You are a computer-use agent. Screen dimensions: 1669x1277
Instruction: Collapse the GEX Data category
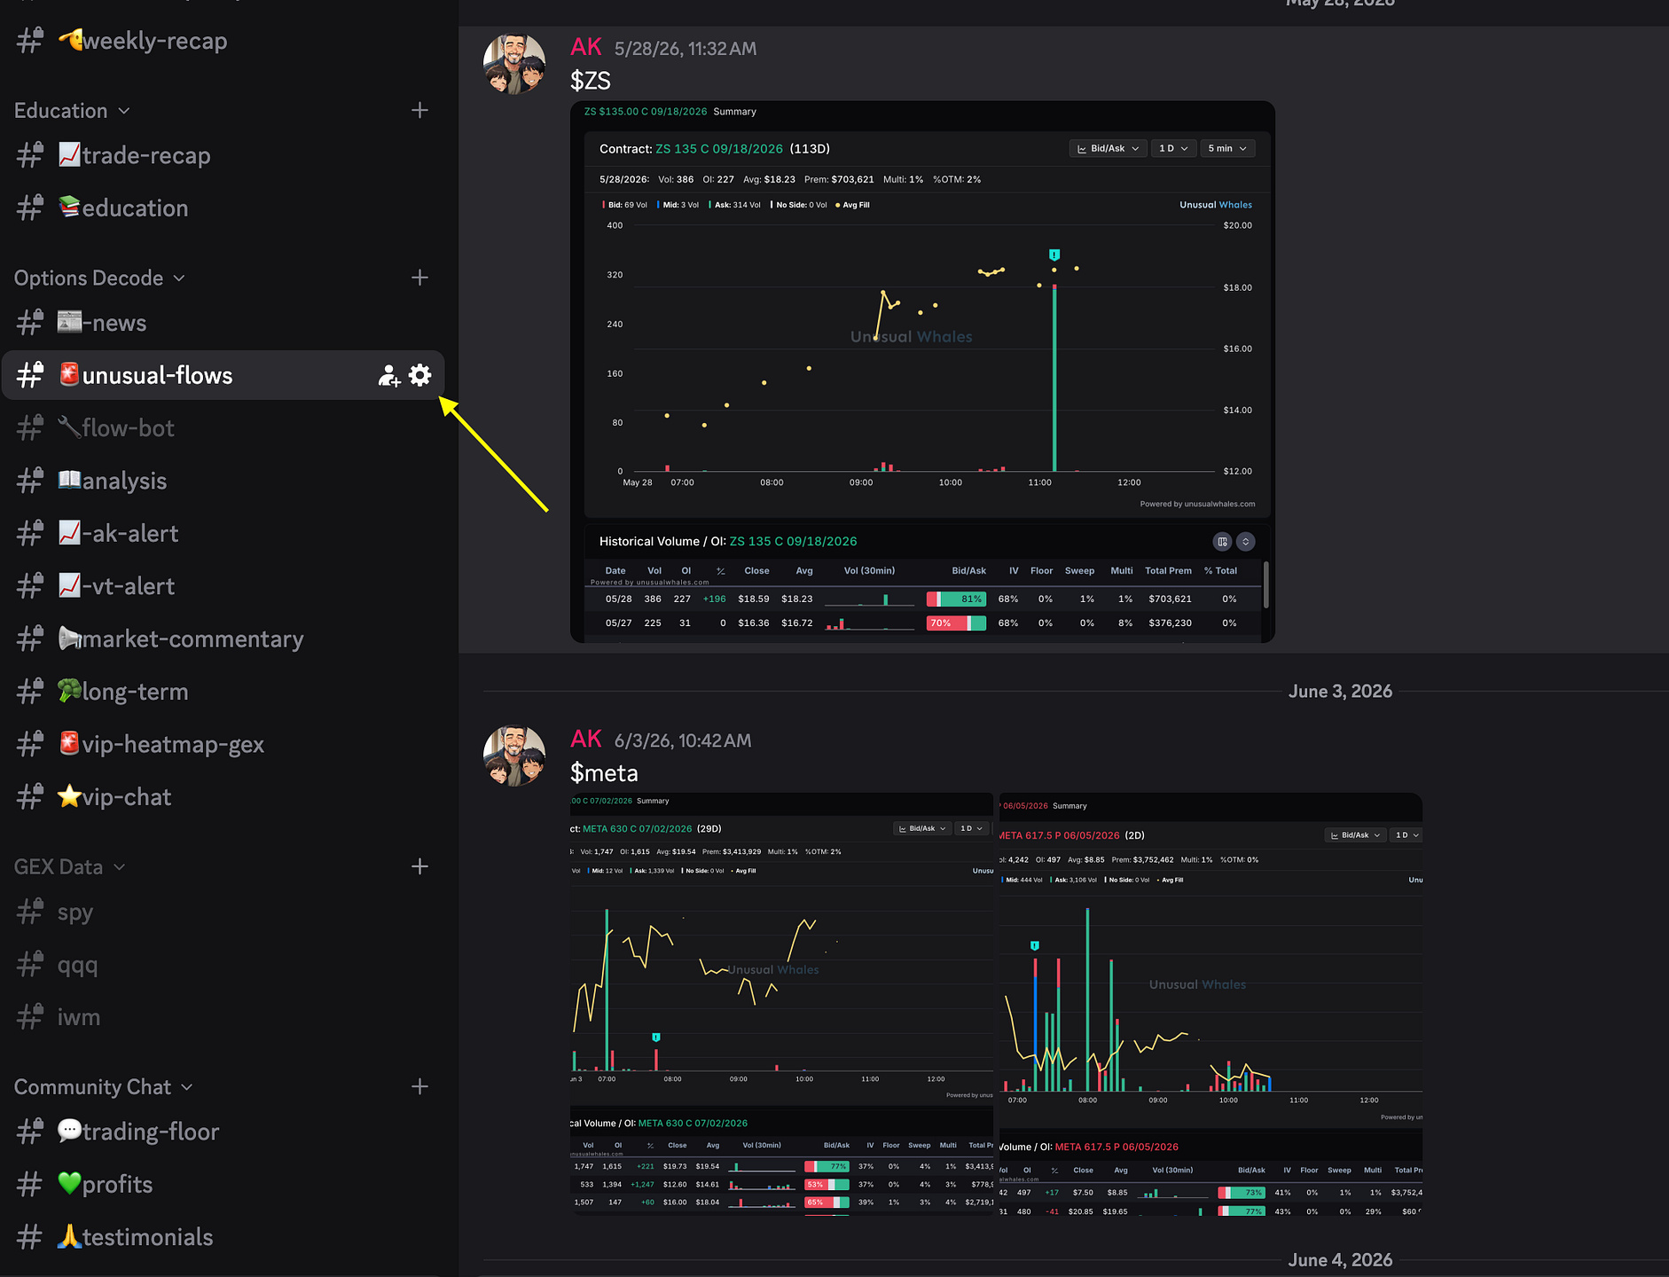pyautogui.click(x=70, y=867)
